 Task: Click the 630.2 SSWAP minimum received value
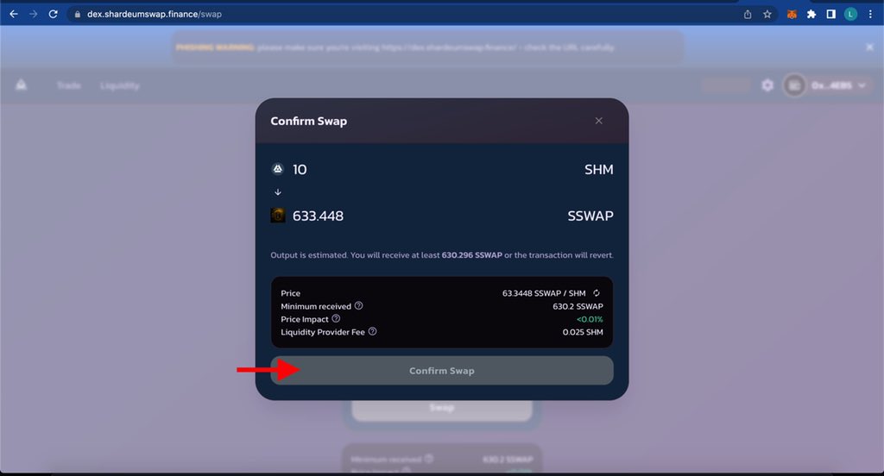tap(578, 306)
